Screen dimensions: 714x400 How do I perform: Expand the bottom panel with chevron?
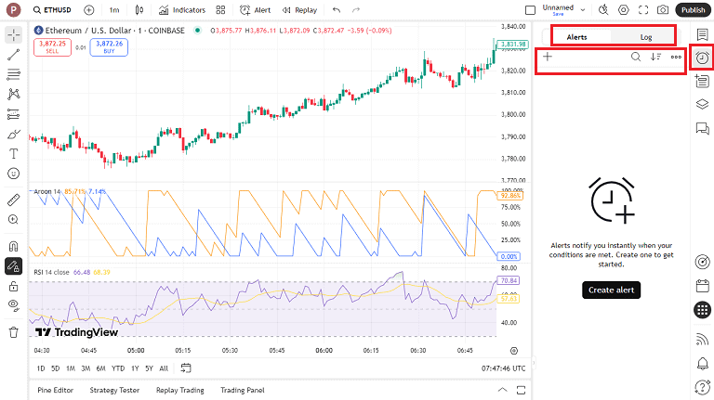click(x=502, y=390)
